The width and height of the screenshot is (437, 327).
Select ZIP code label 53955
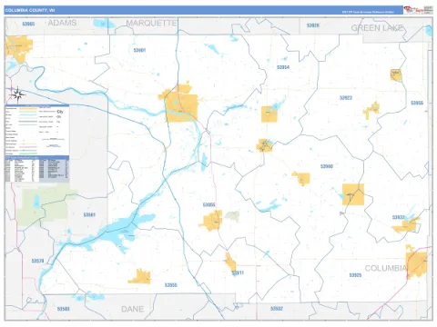point(209,205)
